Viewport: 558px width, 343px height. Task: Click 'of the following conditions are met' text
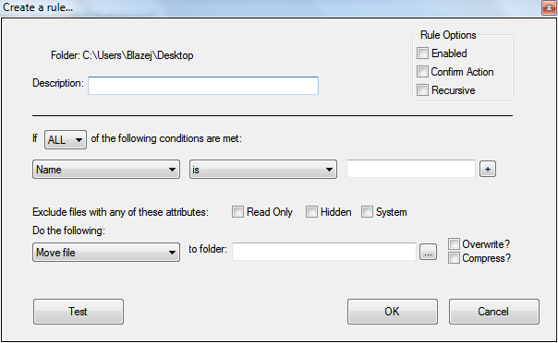tap(166, 138)
